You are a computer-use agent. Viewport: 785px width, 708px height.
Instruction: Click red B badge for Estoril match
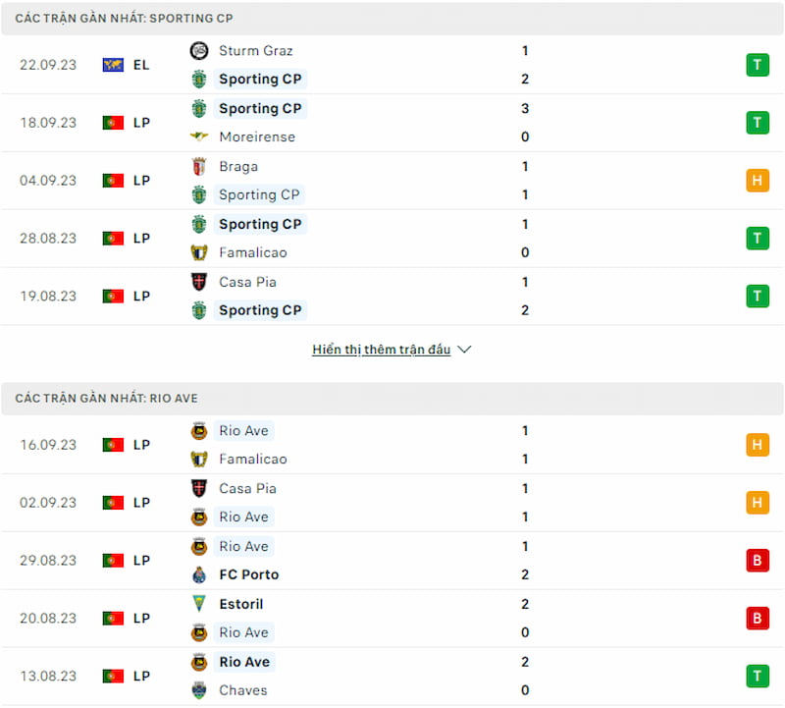pyautogui.click(x=758, y=619)
